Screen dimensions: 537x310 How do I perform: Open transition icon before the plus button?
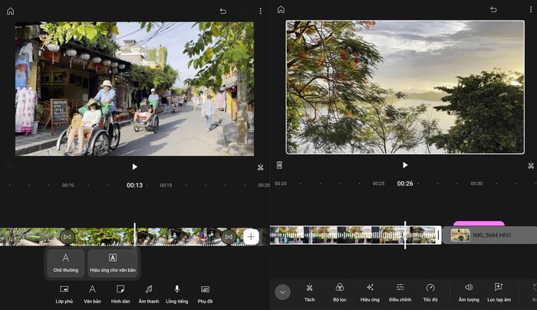(x=229, y=237)
